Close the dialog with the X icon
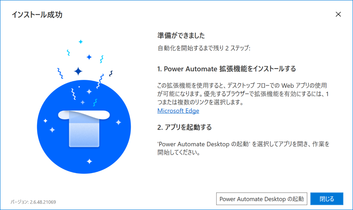 [x=338, y=14]
